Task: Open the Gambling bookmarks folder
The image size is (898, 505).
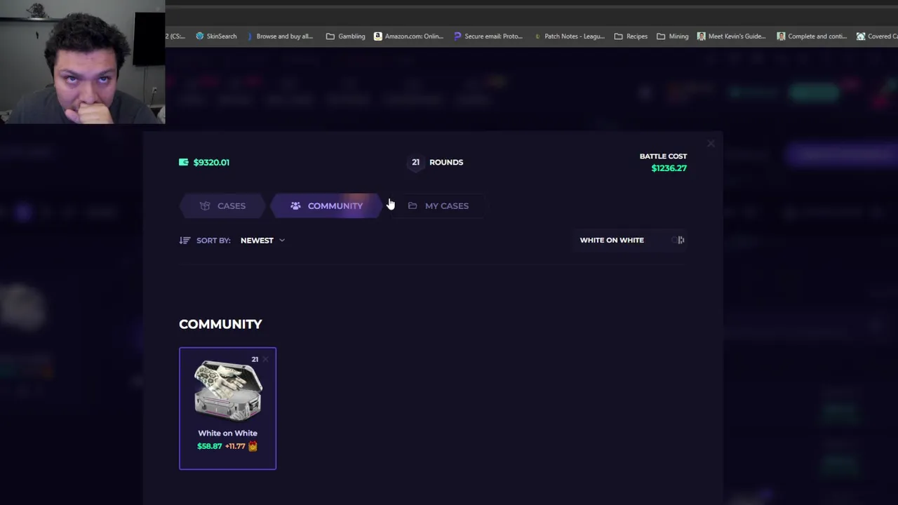Action: pos(345,36)
